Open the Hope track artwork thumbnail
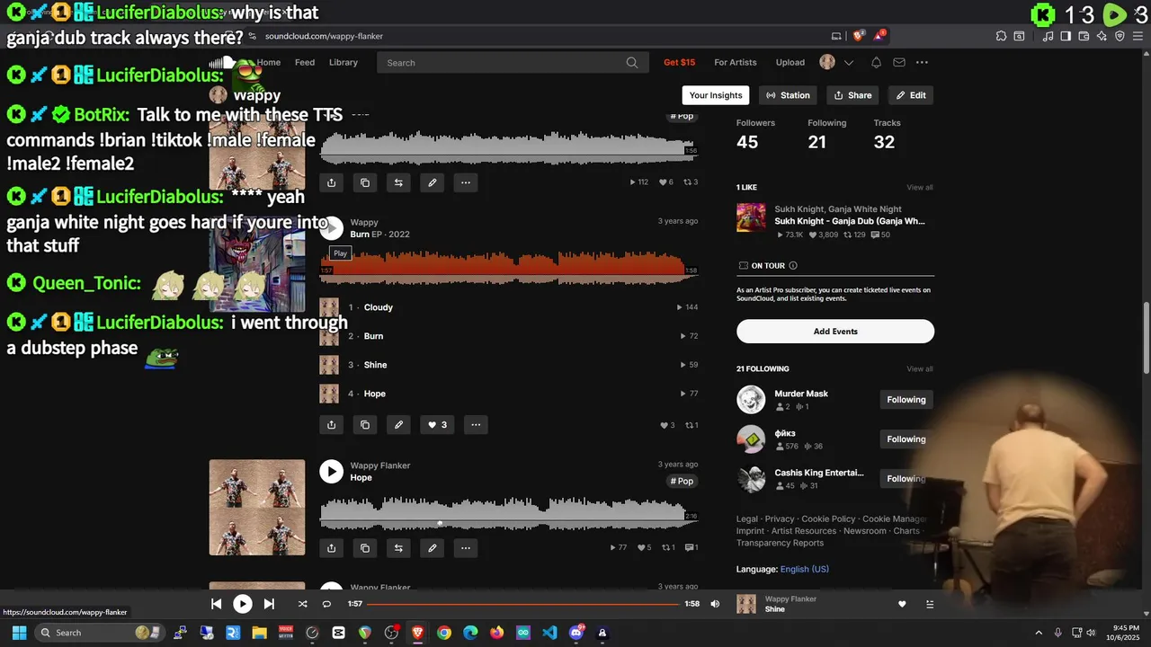1151x647 pixels. (x=257, y=508)
